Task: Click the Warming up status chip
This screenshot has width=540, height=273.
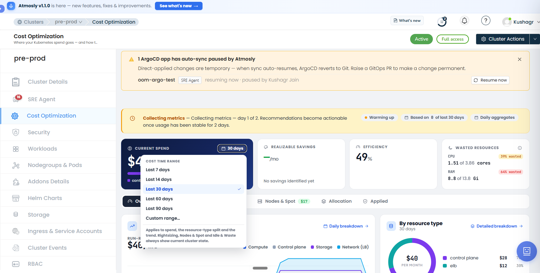Action: pyautogui.click(x=379, y=118)
